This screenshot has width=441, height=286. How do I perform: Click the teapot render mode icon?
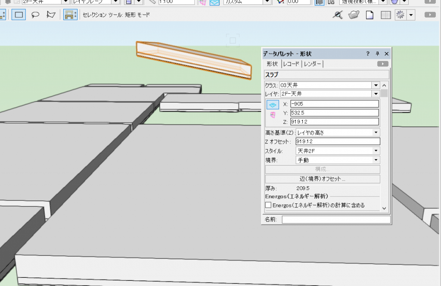(354, 15)
